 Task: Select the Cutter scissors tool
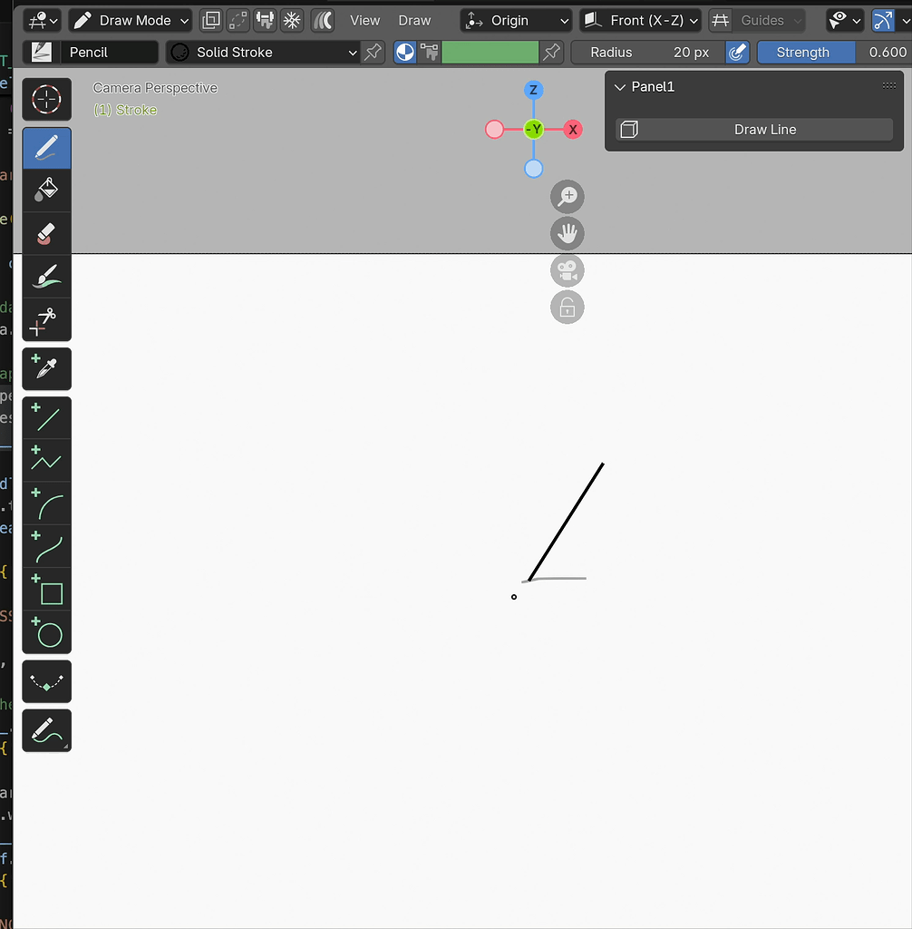[47, 319]
